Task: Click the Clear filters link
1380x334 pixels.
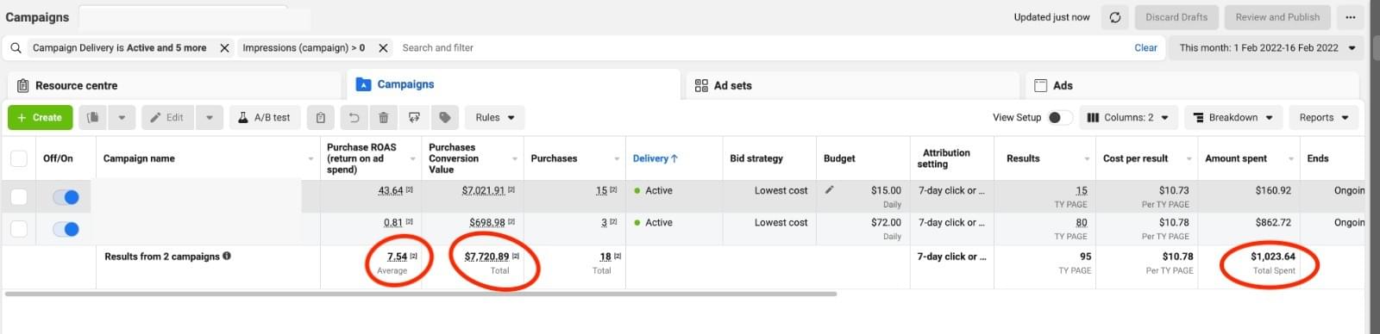Action: 1145,48
